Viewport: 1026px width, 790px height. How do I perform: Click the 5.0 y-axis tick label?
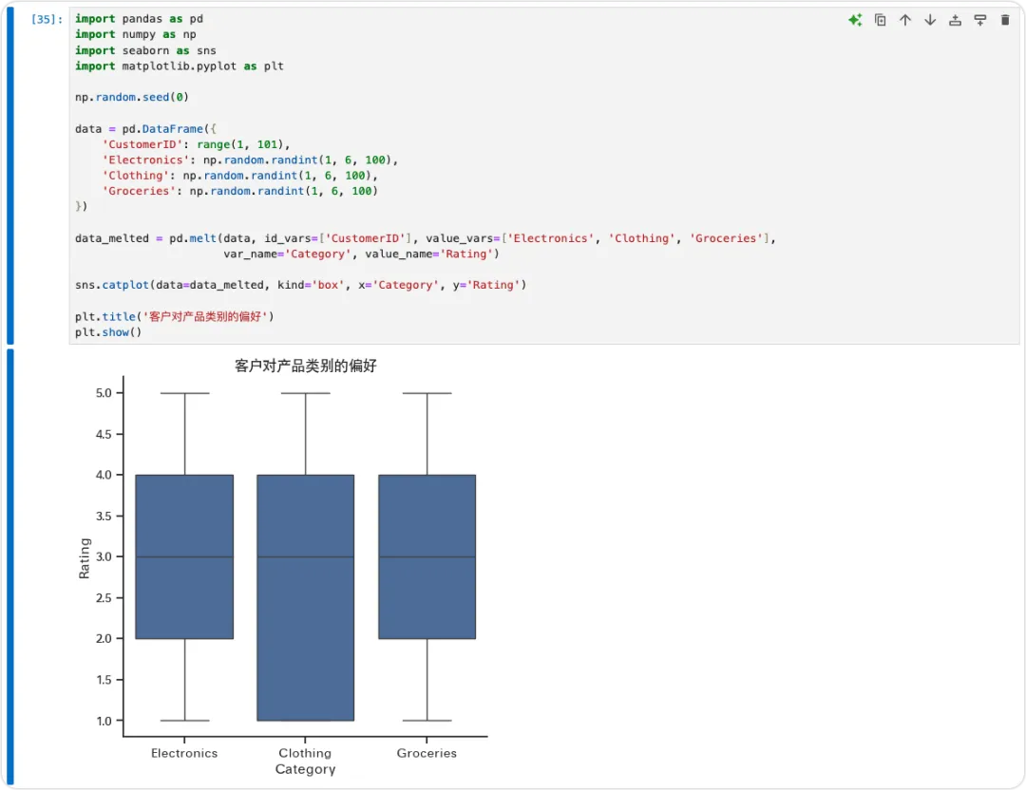click(104, 393)
